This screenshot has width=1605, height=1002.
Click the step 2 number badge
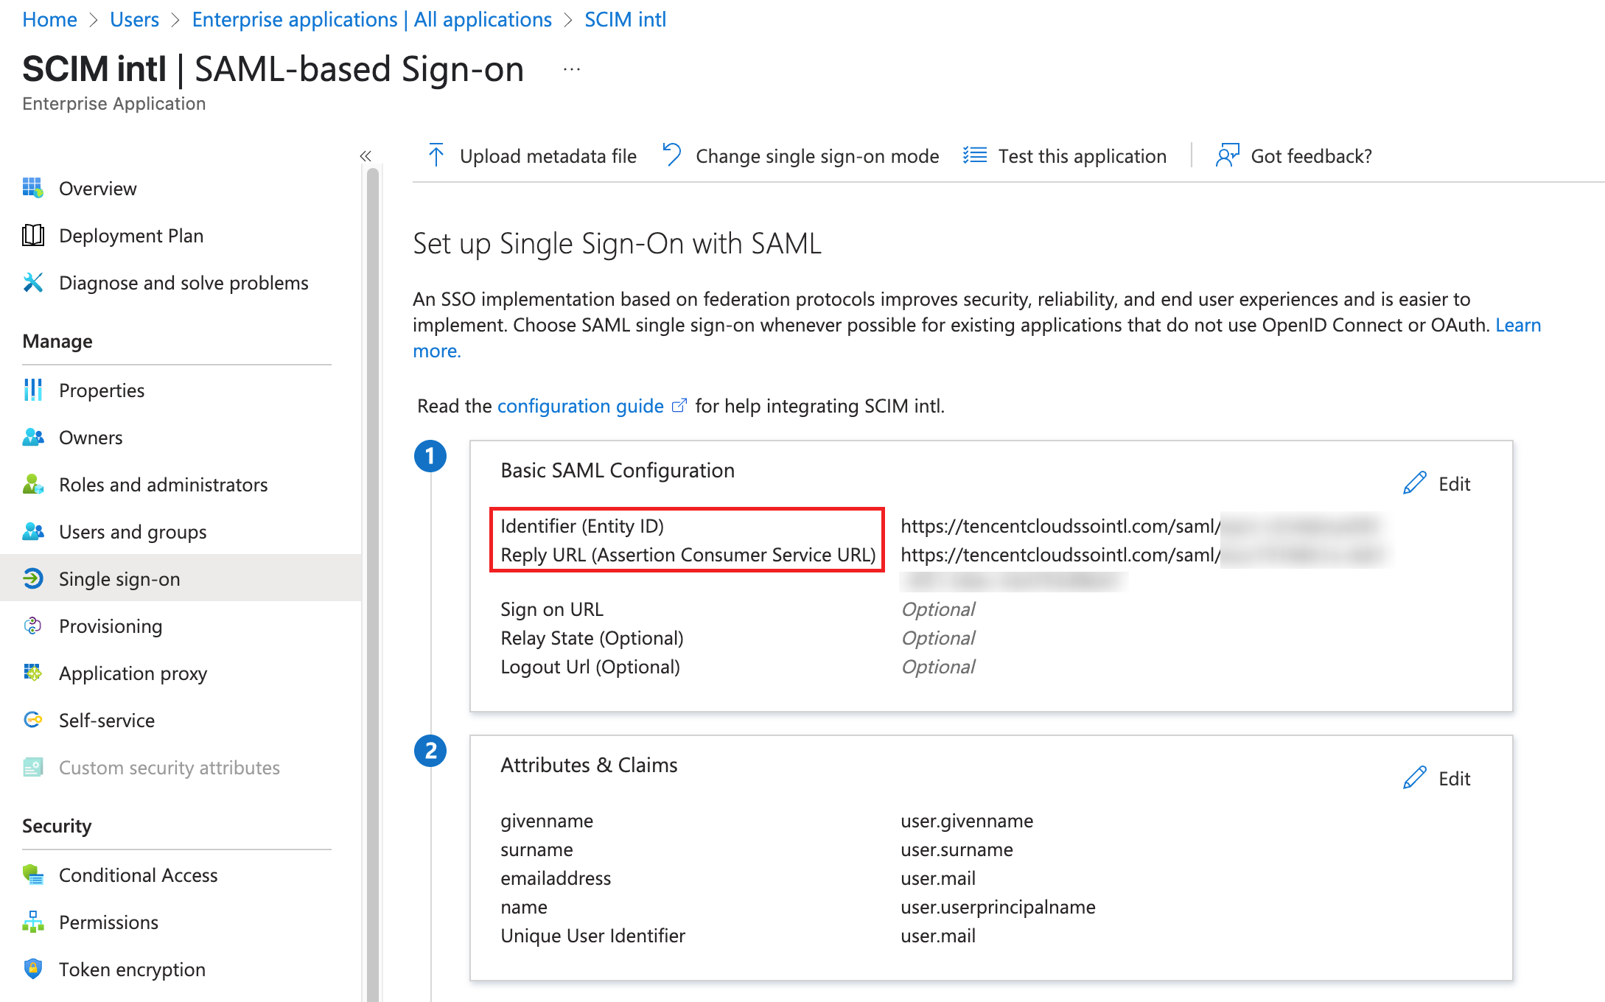[x=430, y=751]
